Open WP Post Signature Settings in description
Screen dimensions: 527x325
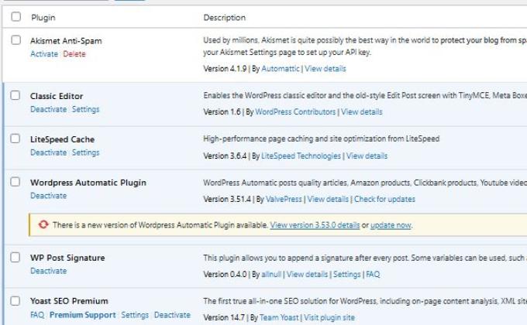tap(347, 274)
